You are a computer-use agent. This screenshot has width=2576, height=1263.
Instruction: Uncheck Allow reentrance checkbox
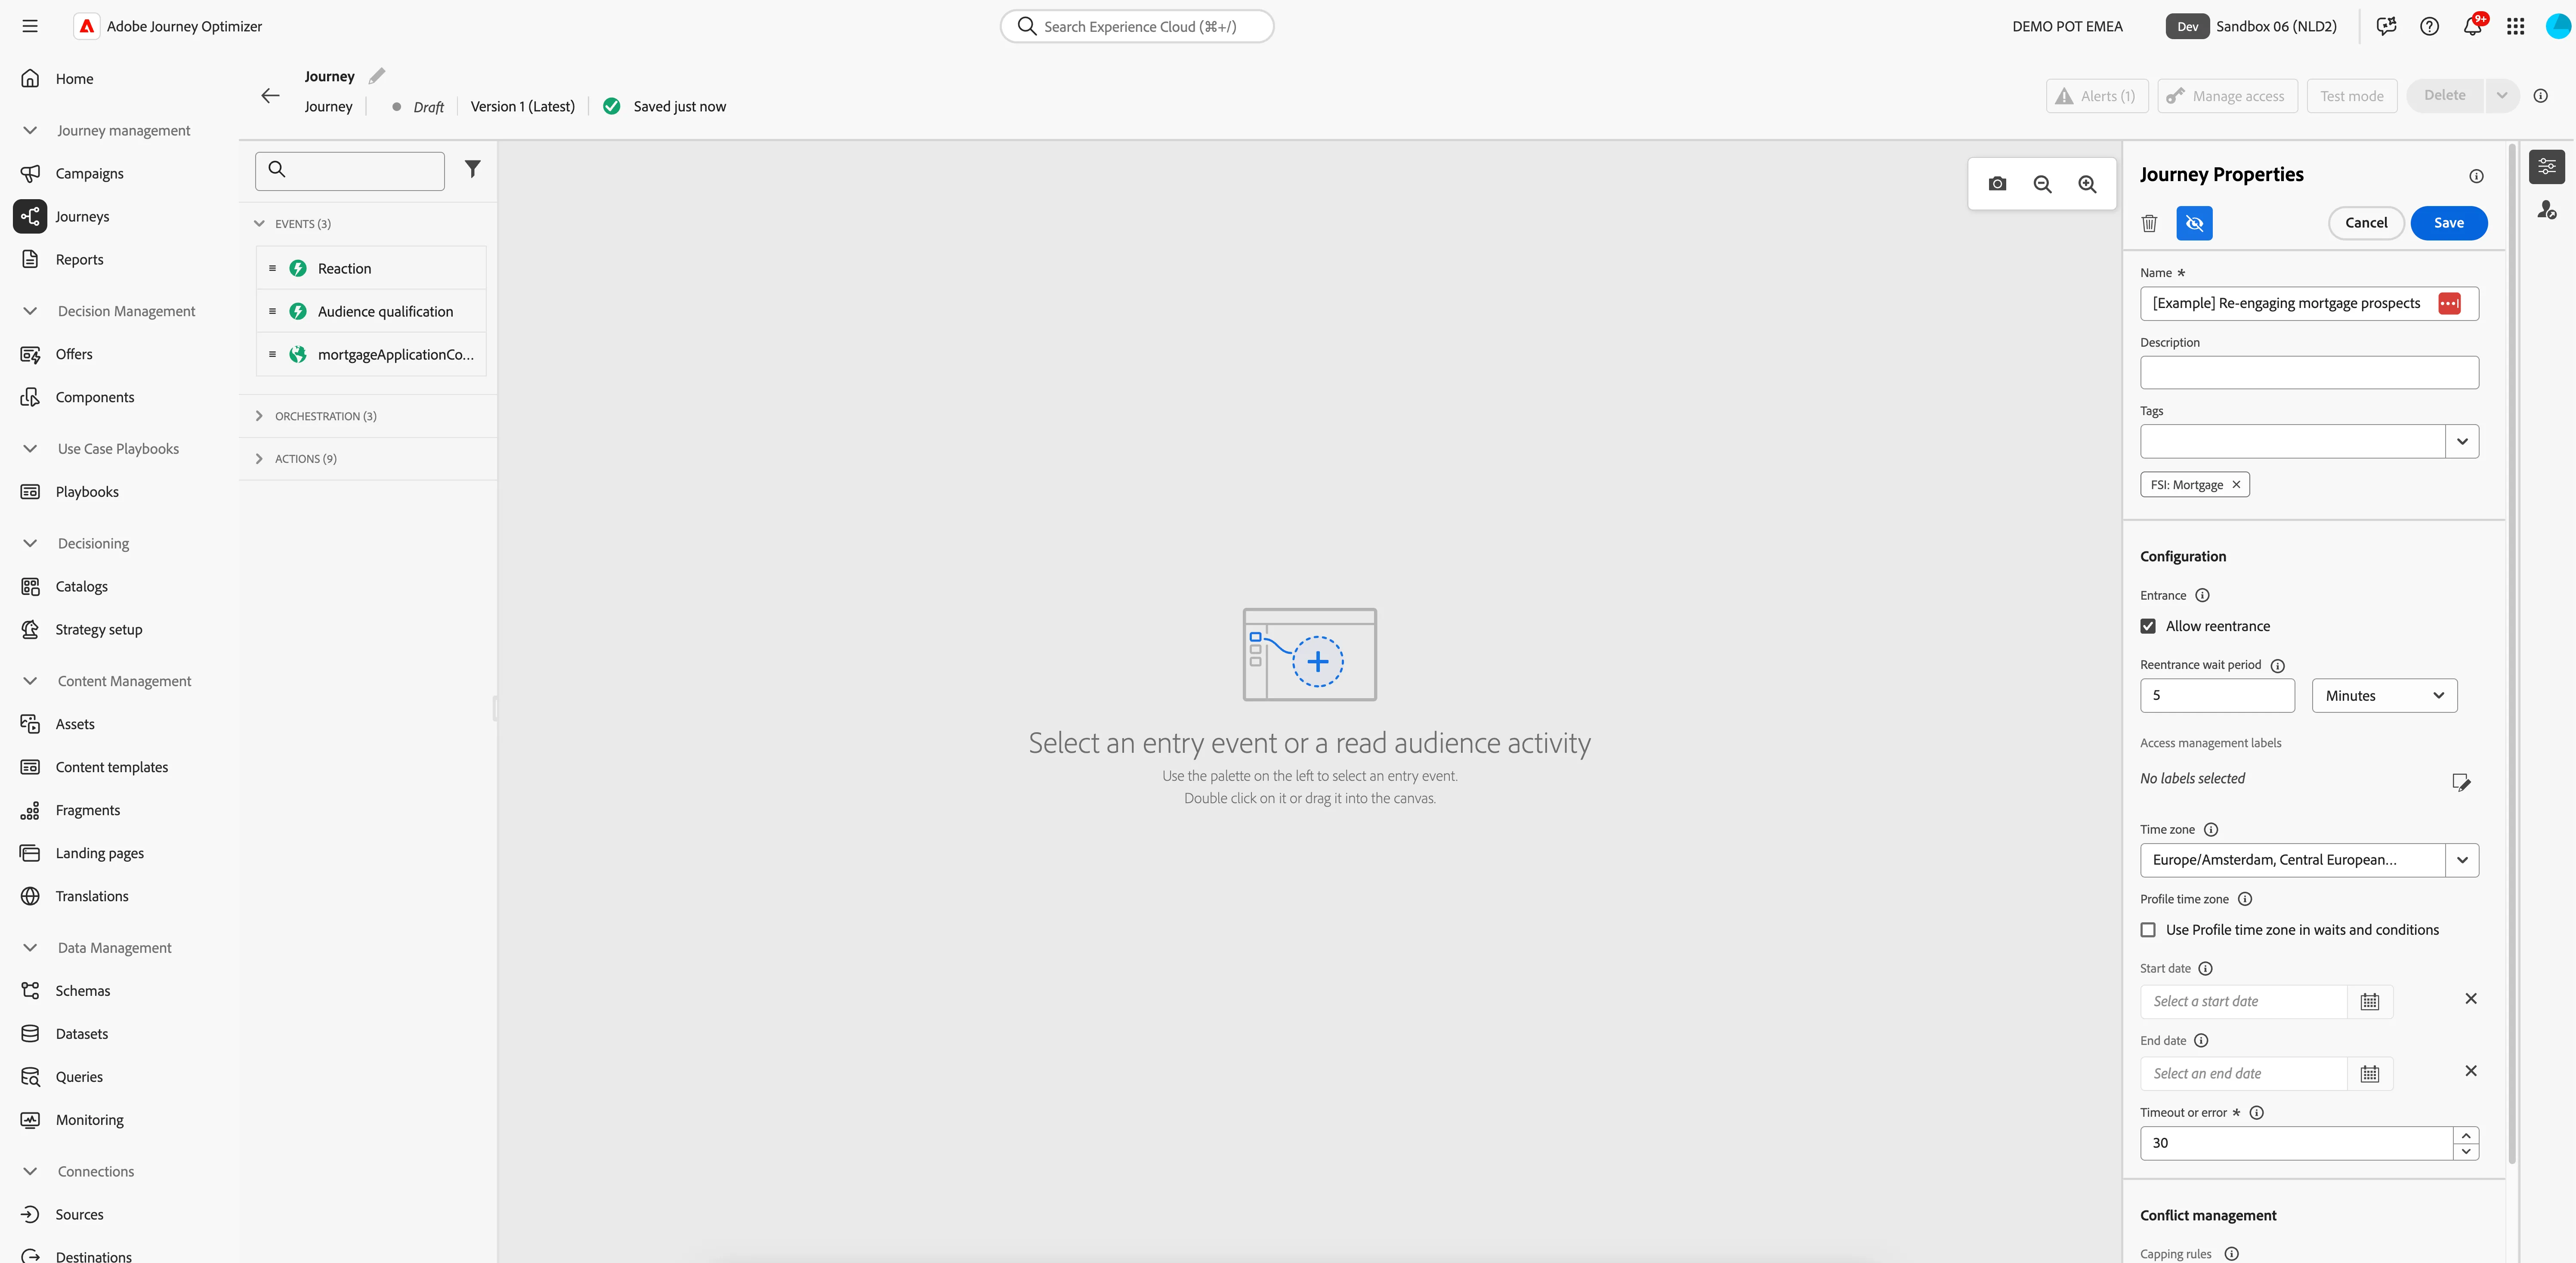tap(2148, 626)
